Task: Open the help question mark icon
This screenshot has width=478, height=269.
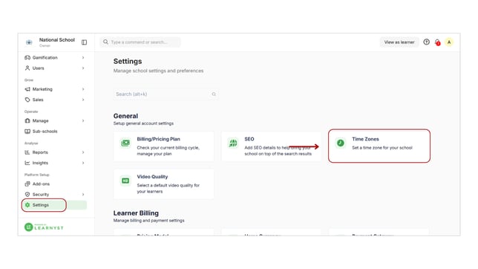Action: tap(427, 42)
